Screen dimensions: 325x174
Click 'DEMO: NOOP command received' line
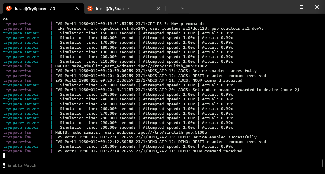[x=149, y=151]
